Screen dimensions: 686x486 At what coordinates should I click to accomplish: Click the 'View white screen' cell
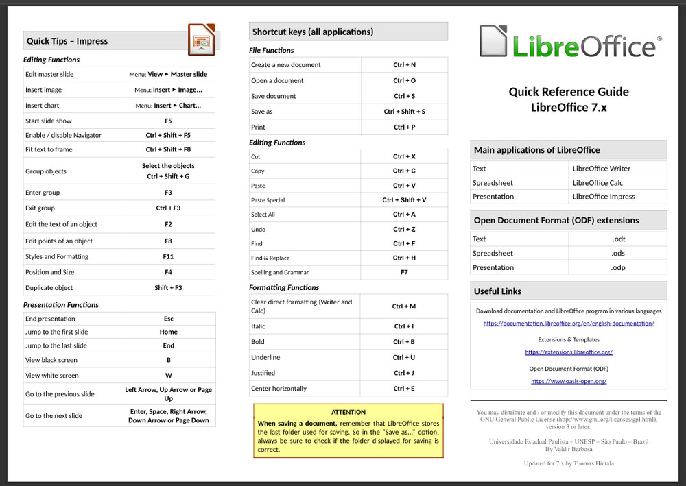click(x=72, y=376)
